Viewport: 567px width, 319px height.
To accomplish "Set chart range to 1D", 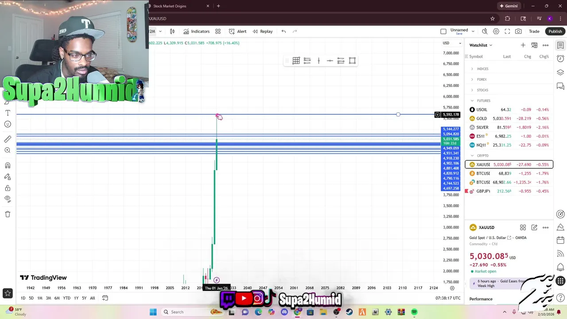I will point(23,298).
